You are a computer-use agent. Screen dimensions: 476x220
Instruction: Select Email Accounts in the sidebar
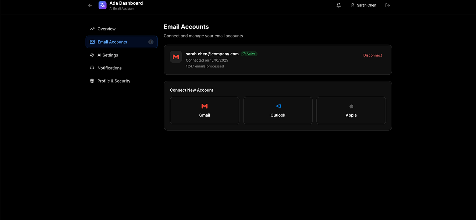coord(121,42)
